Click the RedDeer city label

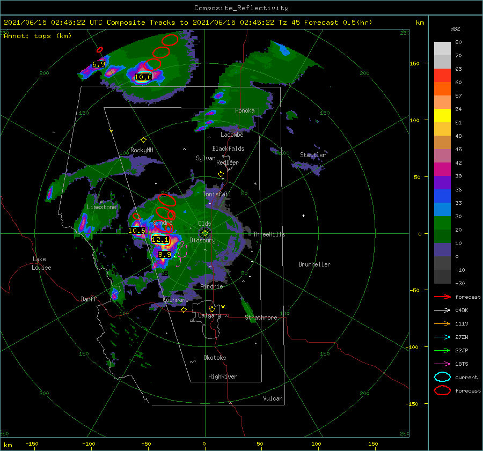pos(228,162)
